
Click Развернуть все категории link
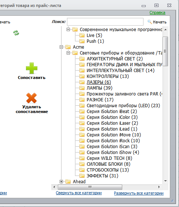pyautogui.click(x=139, y=193)
